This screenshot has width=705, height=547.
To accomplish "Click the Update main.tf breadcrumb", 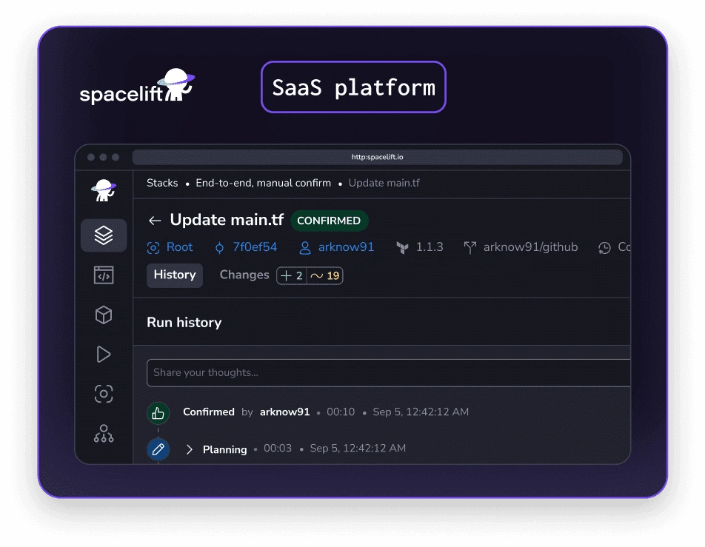I will point(384,183).
